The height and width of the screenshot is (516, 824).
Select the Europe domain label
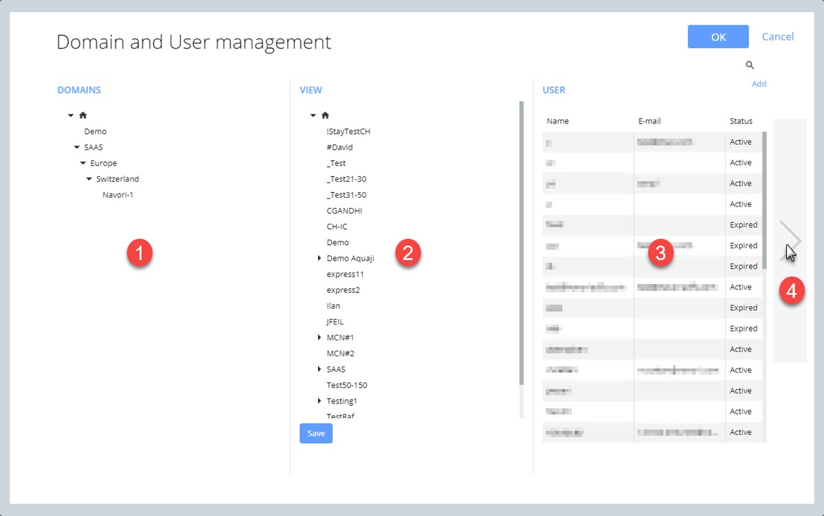click(104, 163)
